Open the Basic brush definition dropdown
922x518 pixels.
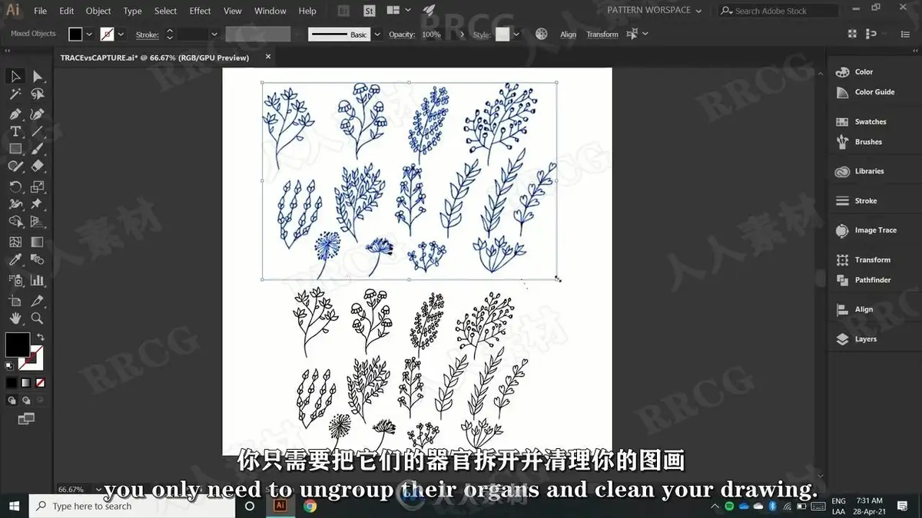click(x=376, y=34)
